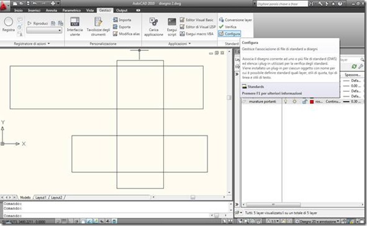This screenshot has width=367, height=226.
Task: Click Carica applicazione
Action: 153,27
